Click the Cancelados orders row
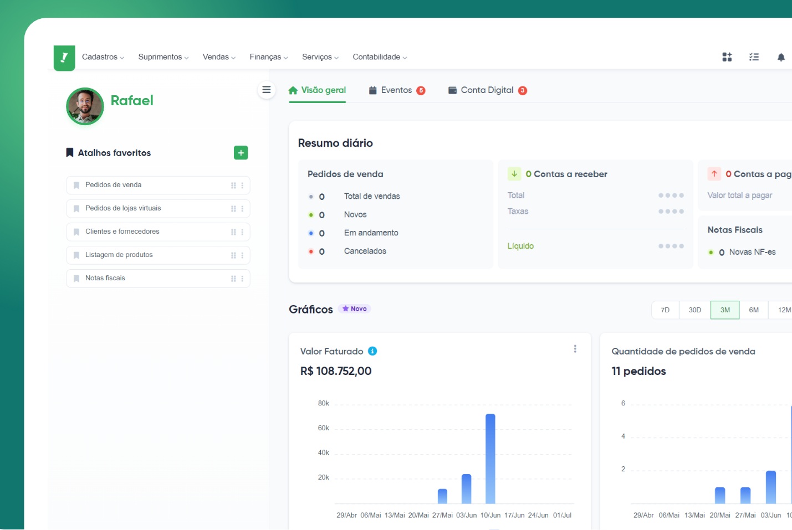The height and width of the screenshot is (530, 792). [348, 251]
